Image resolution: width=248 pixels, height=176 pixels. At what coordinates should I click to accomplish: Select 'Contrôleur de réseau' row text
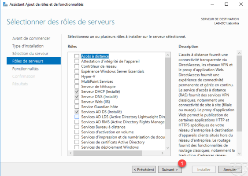click(99, 66)
